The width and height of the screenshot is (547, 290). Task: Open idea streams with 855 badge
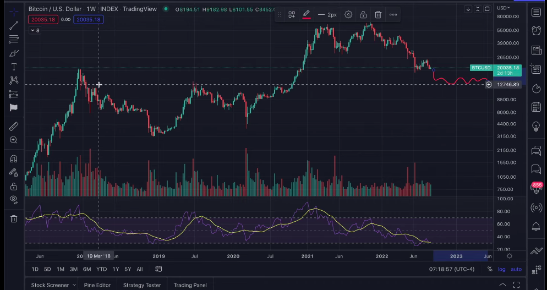(x=536, y=188)
